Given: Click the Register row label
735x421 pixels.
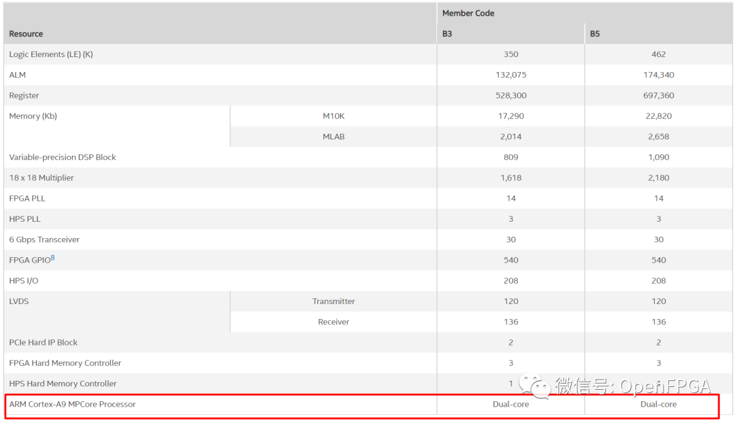Looking at the screenshot, I should coord(24,95).
